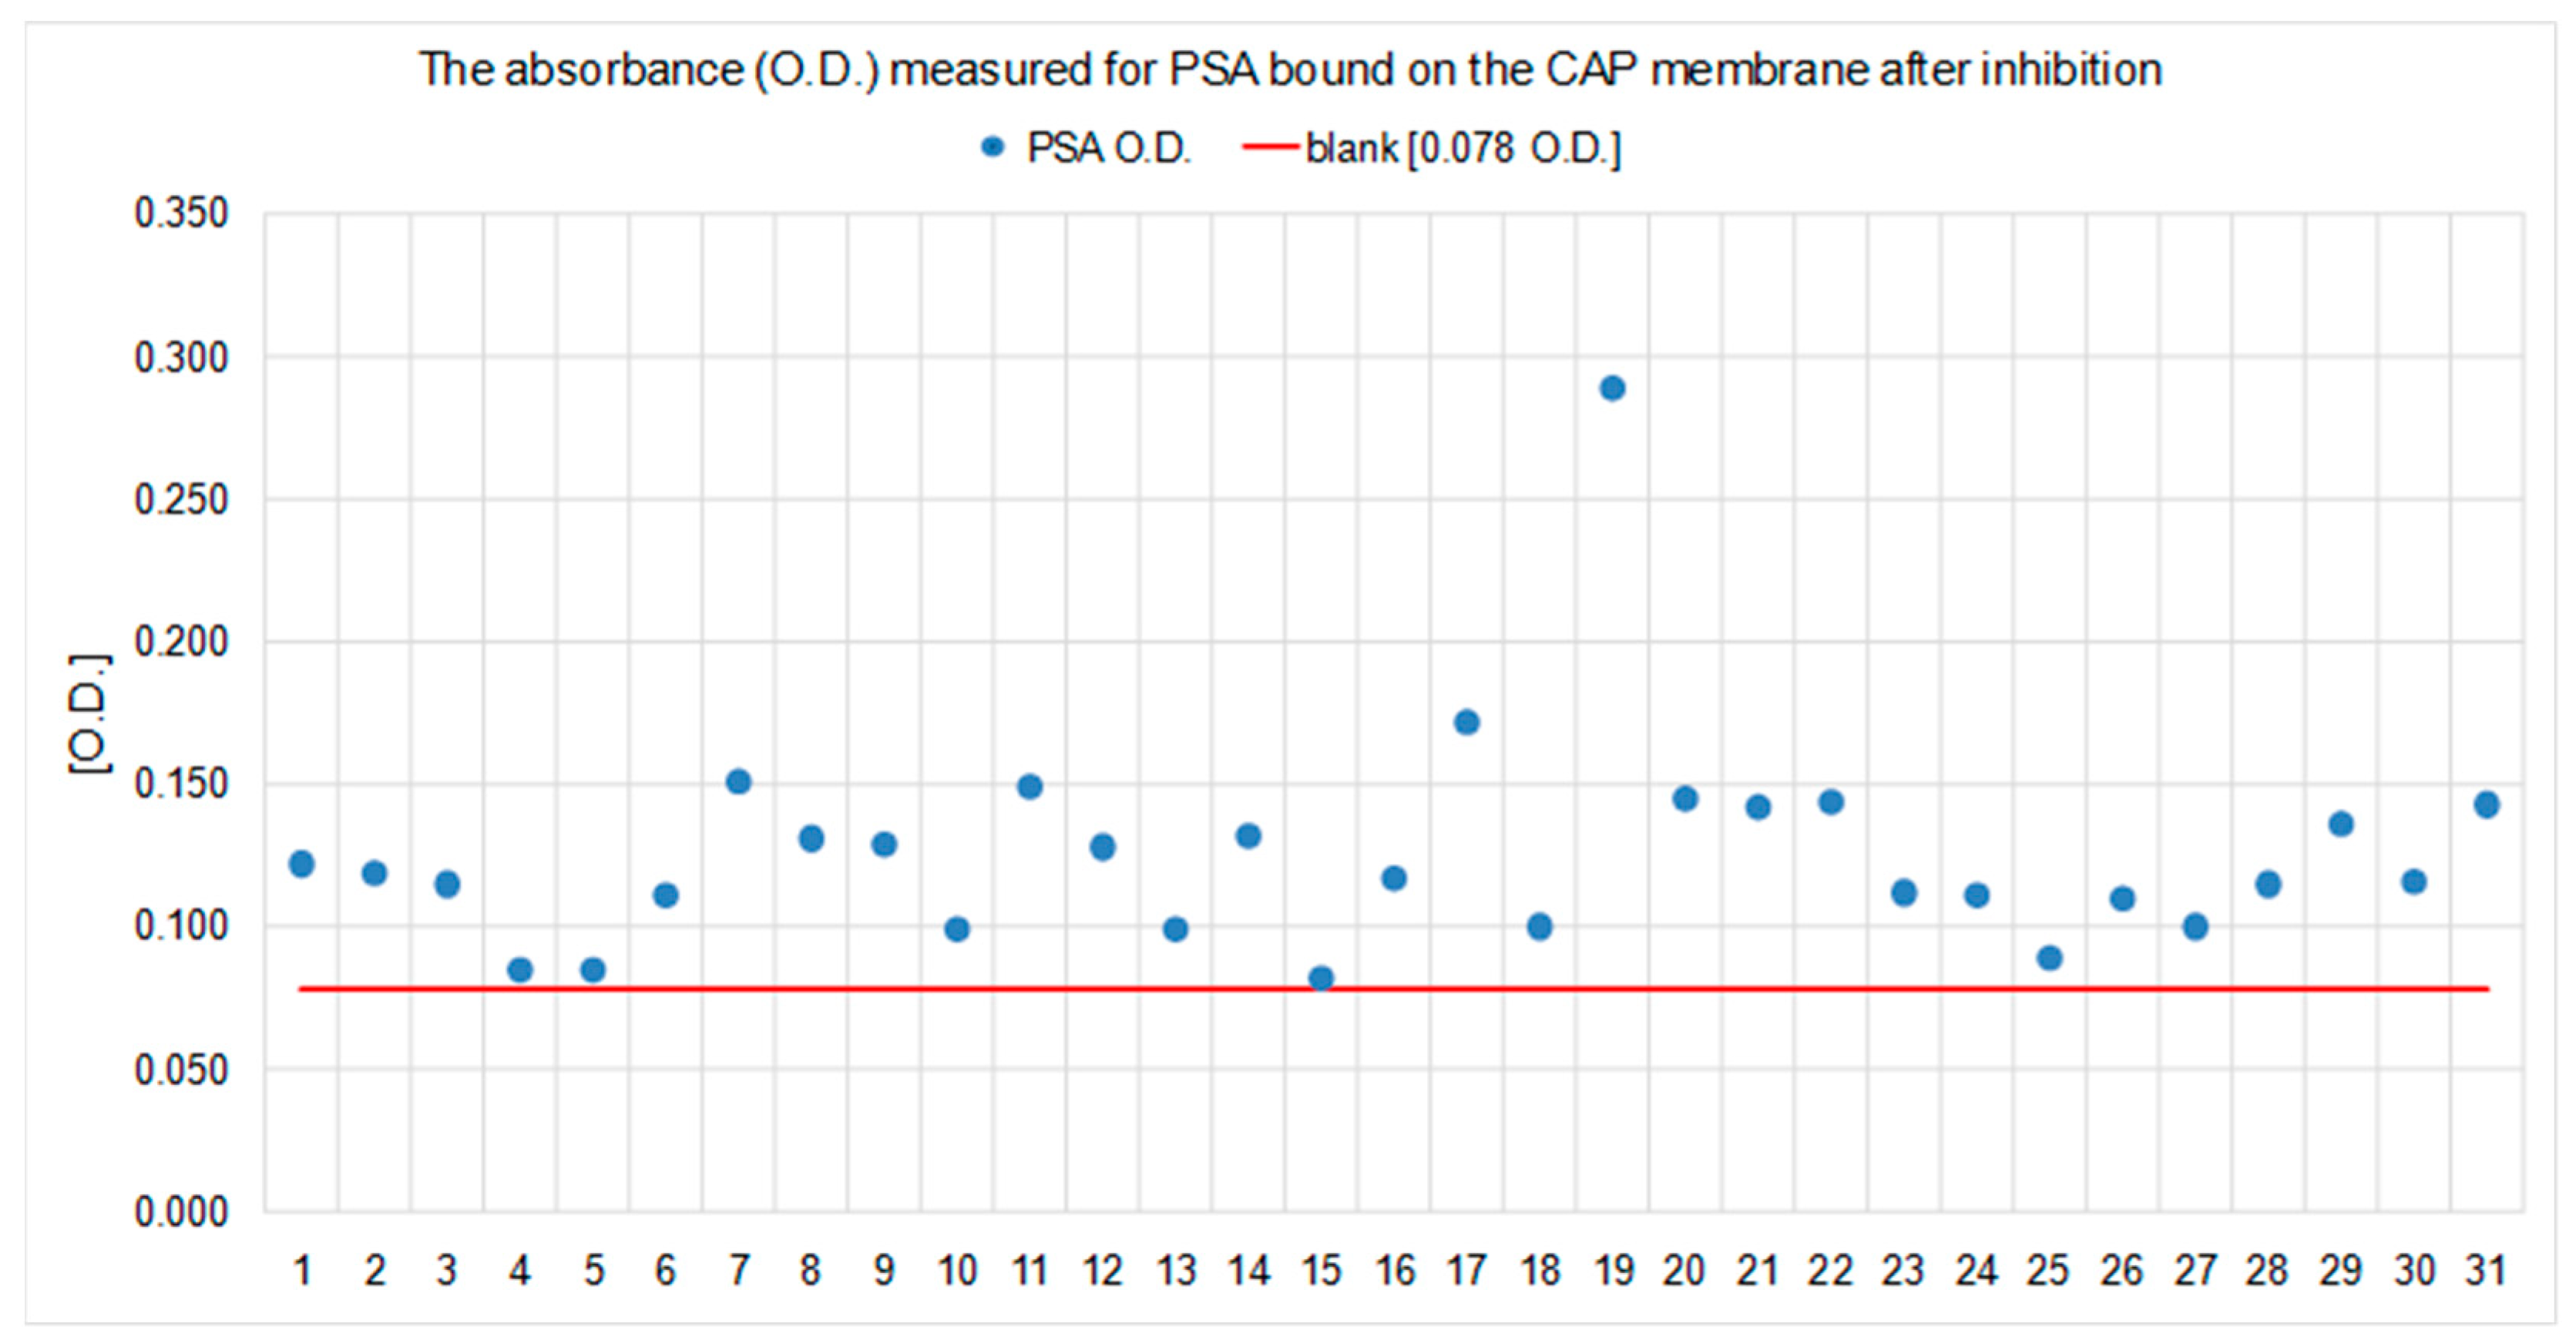This screenshot has width=2576, height=1337.
Task: Click x-axis label 10
Action: tap(956, 1271)
